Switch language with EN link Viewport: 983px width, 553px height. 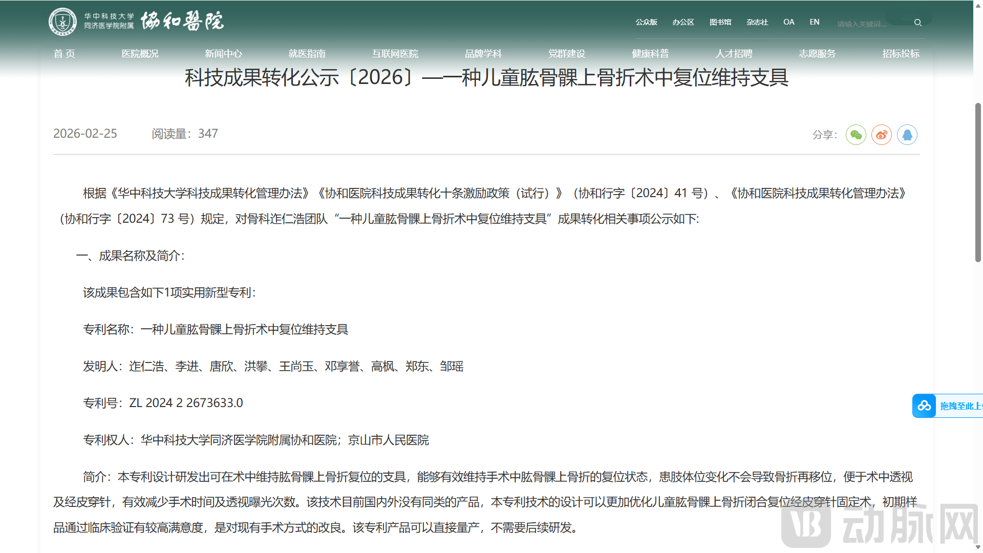pyautogui.click(x=814, y=22)
